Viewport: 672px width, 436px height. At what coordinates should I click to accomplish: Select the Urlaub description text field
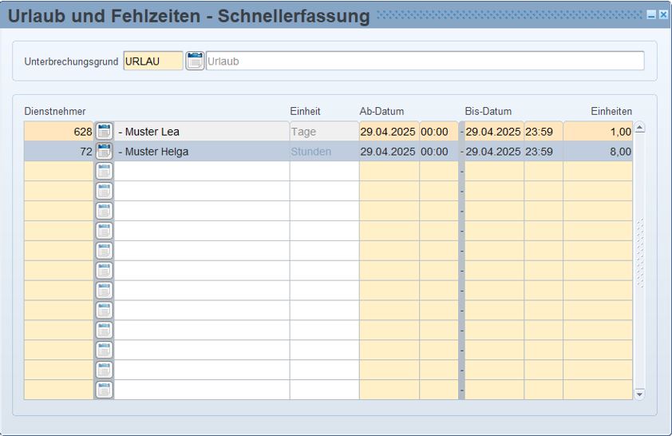tap(425, 61)
